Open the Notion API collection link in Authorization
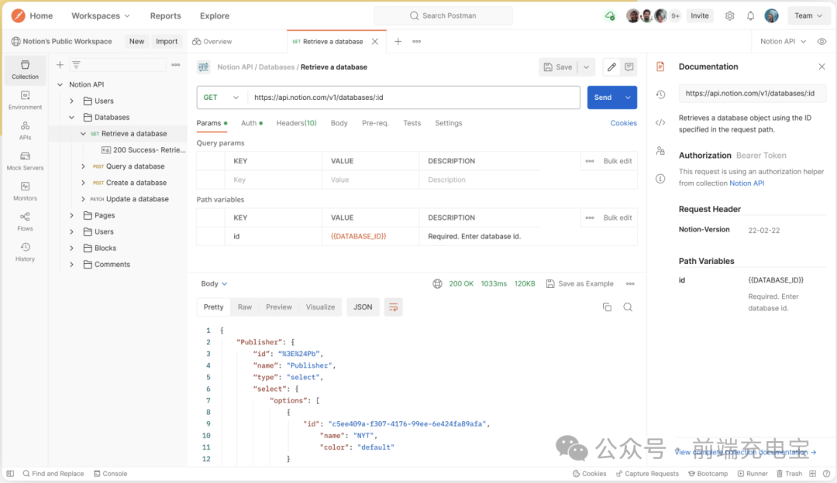The width and height of the screenshot is (837, 483). [747, 183]
